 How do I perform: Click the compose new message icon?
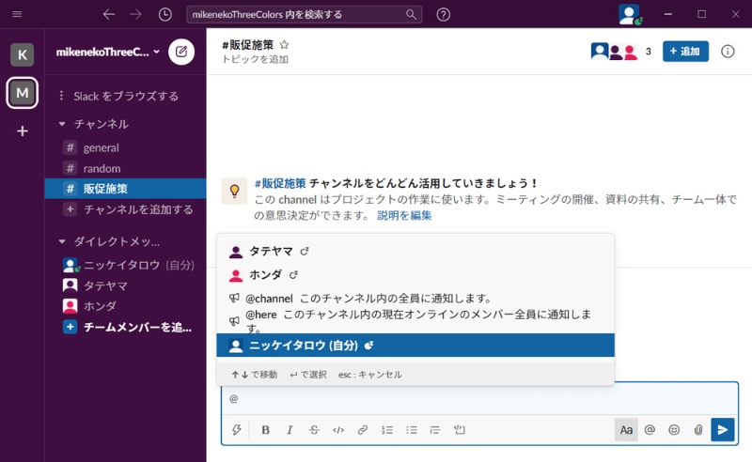[x=181, y=52]
